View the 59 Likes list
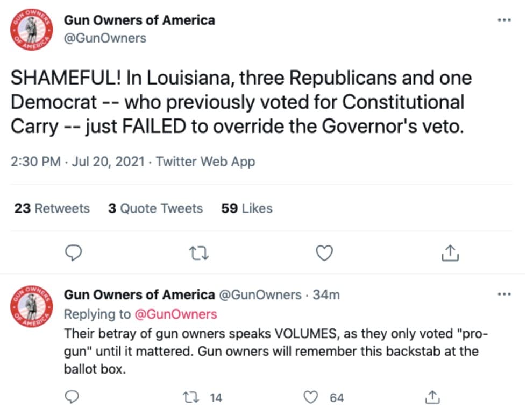This screenshot has height=414, width=526. [x=246, y=208]
